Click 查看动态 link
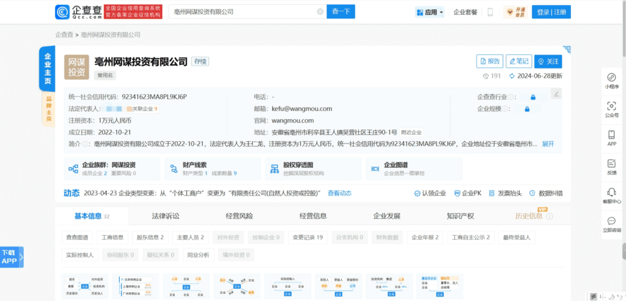 339,194
